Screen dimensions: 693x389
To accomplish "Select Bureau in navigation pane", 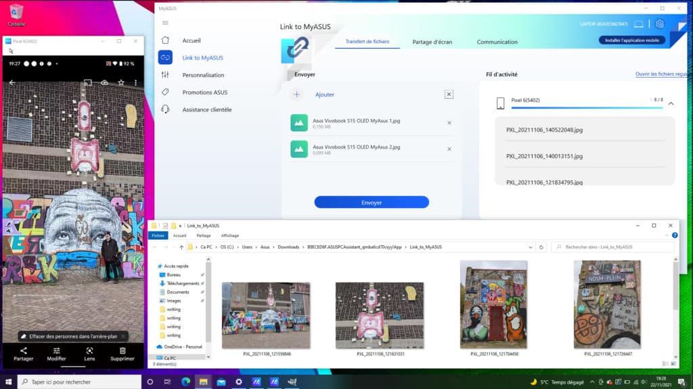I will point(173,275).
